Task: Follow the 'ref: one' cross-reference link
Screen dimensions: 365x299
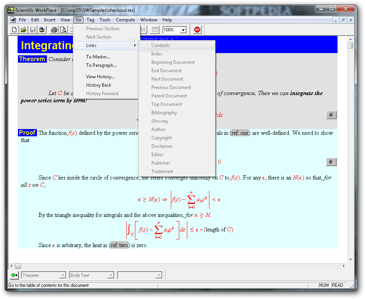Action: [240, 133]
